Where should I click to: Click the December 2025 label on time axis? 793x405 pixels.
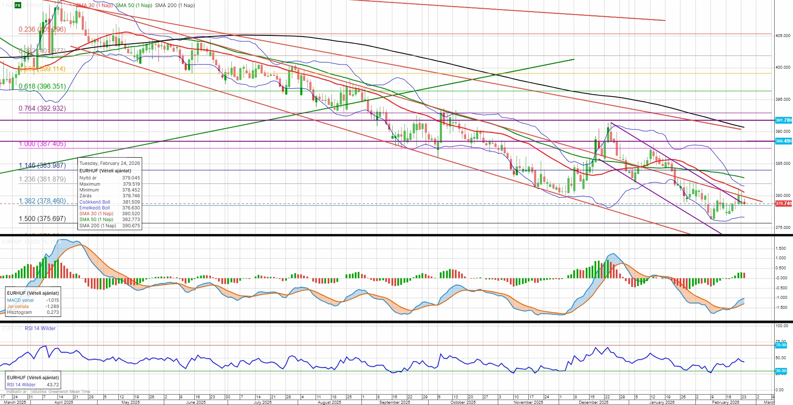(593, 403)
